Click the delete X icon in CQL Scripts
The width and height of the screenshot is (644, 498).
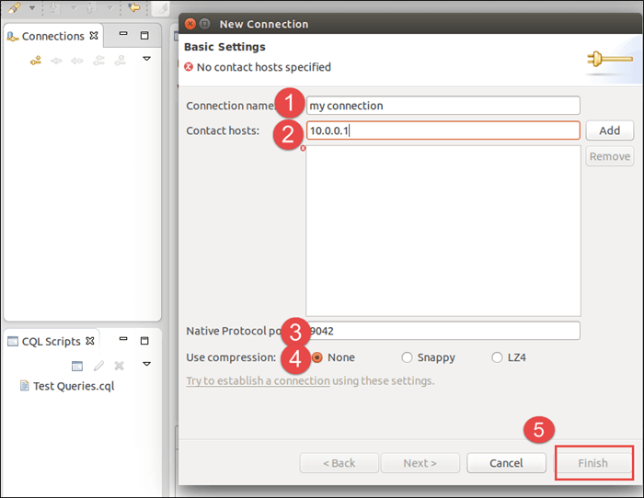pos(119,366)
